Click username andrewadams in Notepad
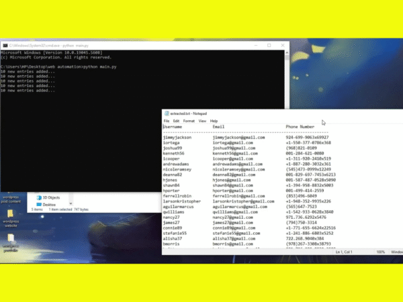Screen dimensions: 403x302 (x=176, y=164)
